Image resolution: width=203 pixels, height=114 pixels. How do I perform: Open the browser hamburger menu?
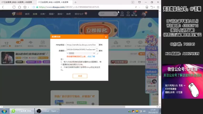[158, 7]
